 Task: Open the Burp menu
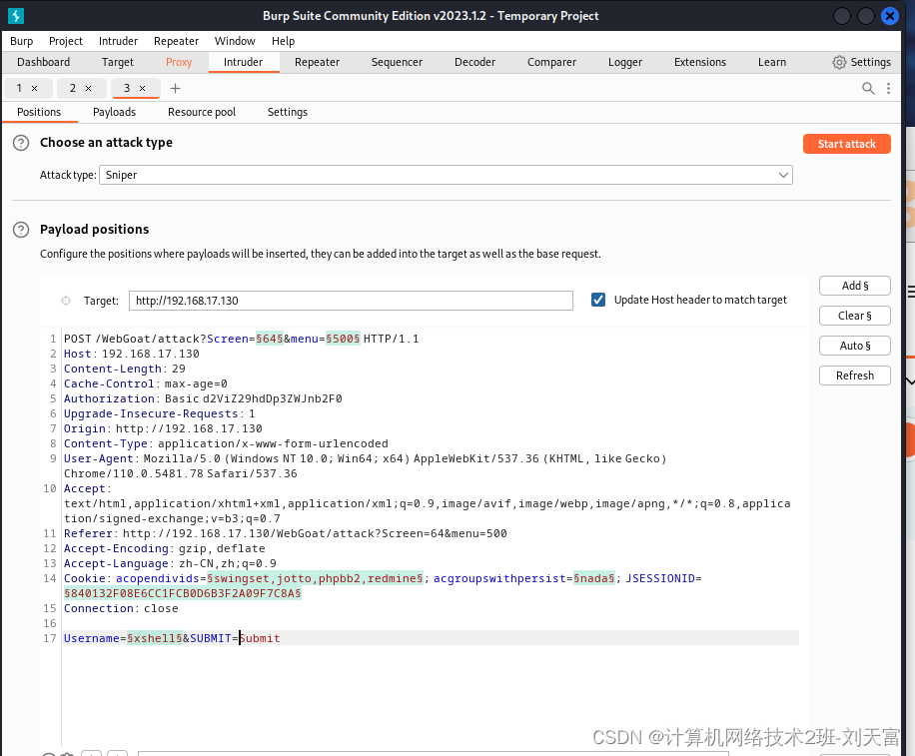point(22,41)
